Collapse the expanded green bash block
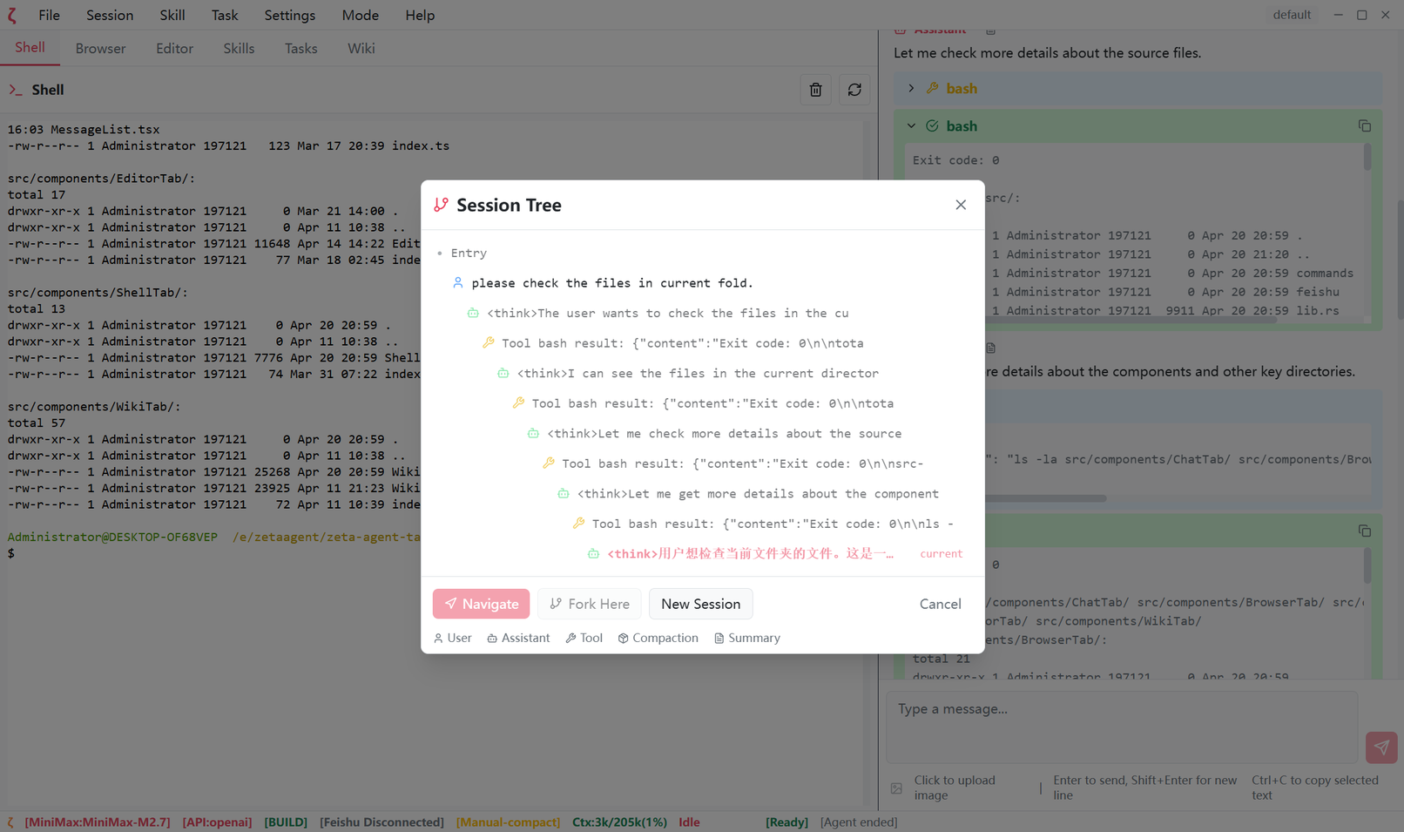Screen dimensions: 1404x832 911,126
